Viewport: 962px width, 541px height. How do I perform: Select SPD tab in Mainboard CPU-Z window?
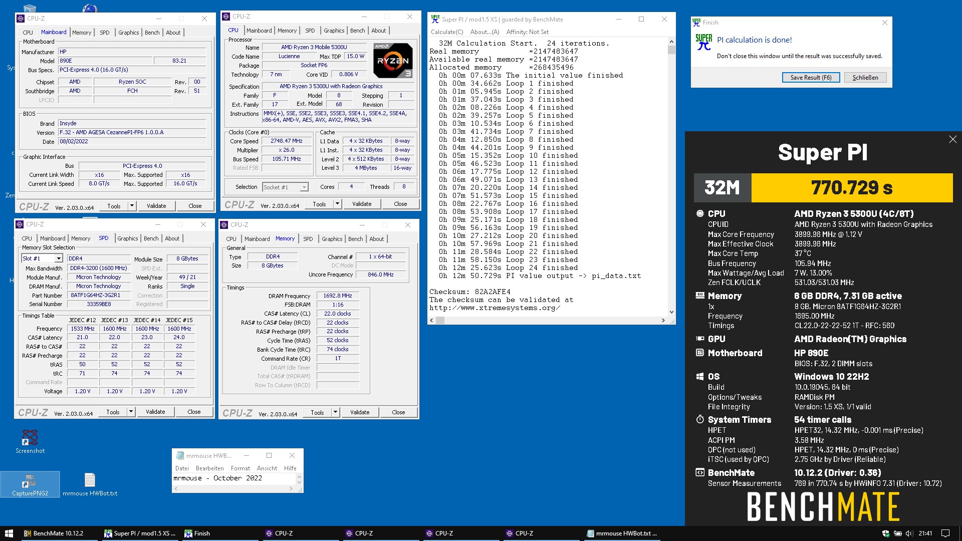104,33
